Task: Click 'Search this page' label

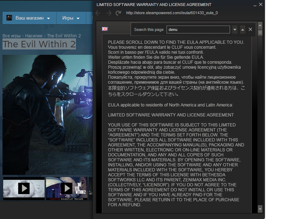Action: point(149,30)
